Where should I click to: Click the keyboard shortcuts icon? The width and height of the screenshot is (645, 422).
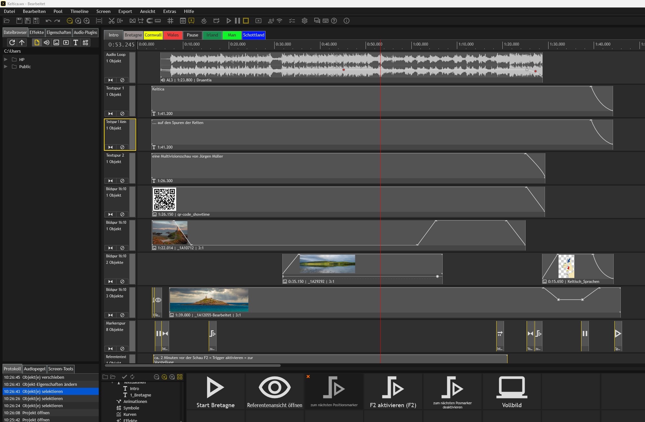pos(326,21)
